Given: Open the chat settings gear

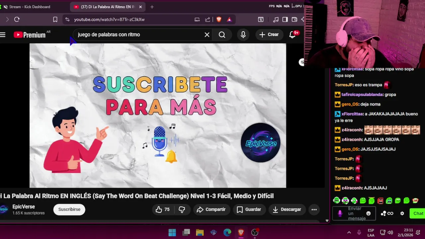Looking at the screenshot, I should pos(402,213).
